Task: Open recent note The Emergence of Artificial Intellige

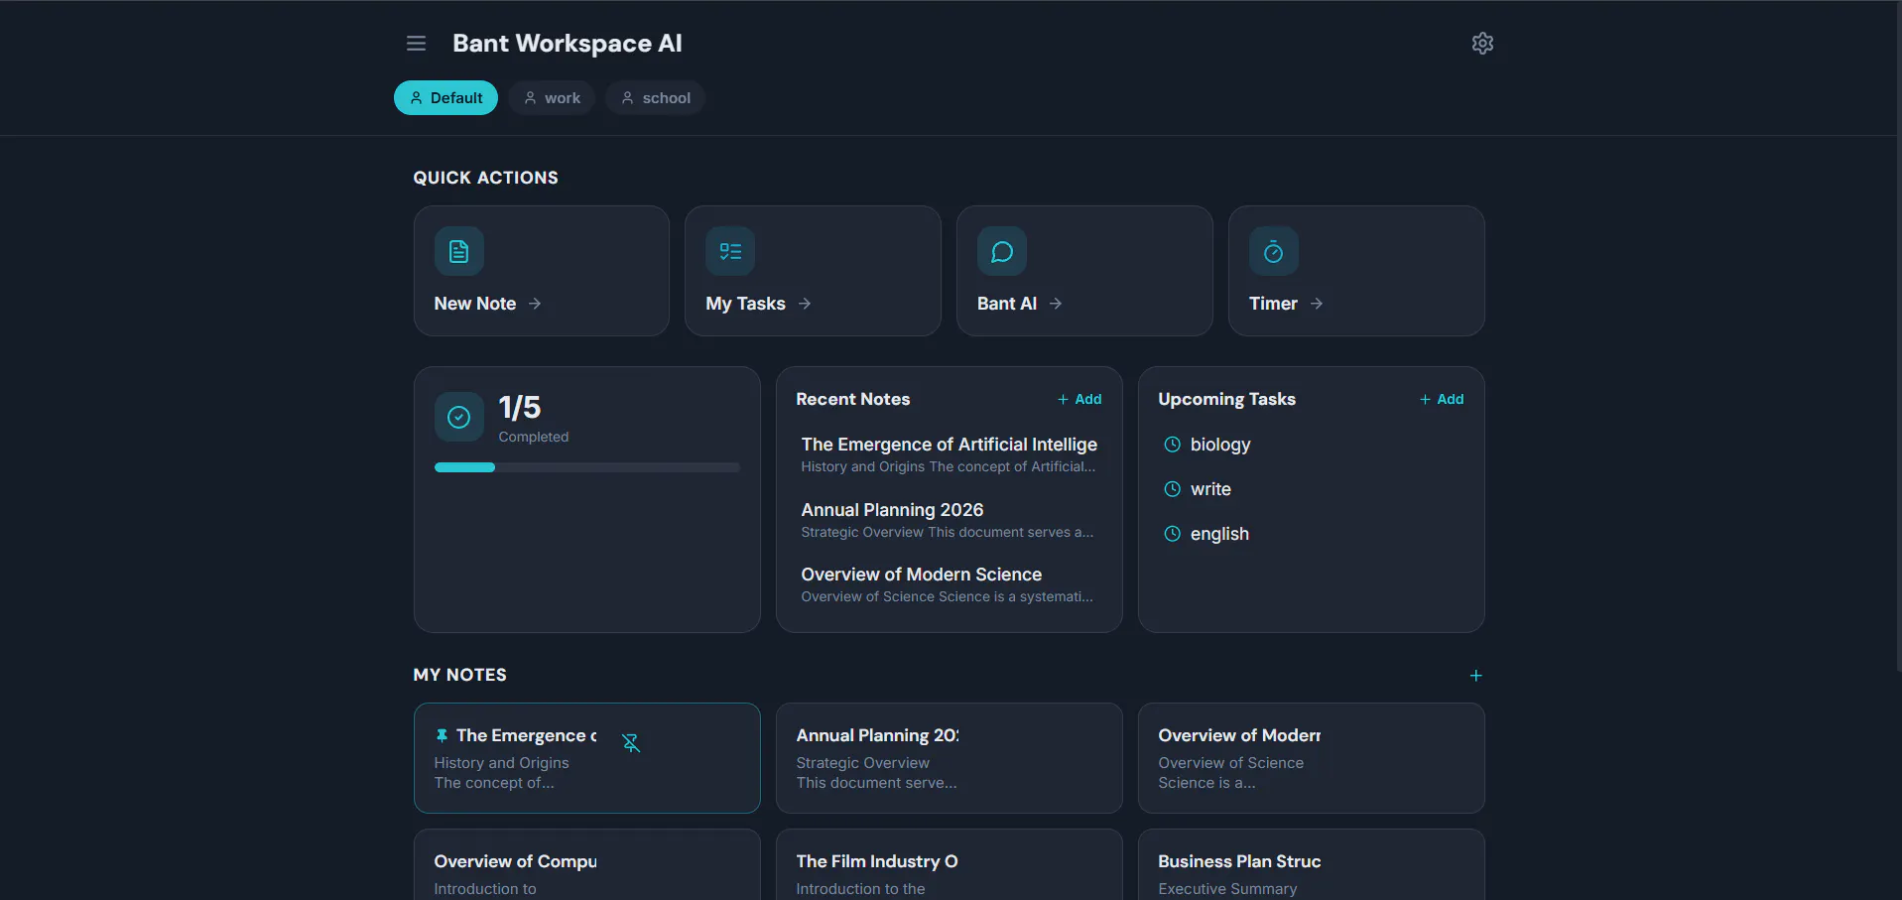Action: (950, 454)
